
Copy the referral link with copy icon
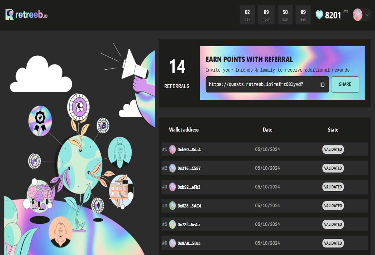[322, 84]
